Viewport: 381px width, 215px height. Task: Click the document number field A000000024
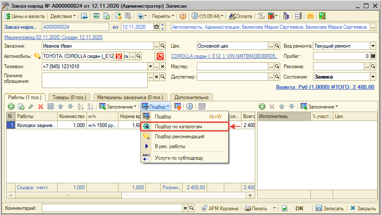[75, 27]
